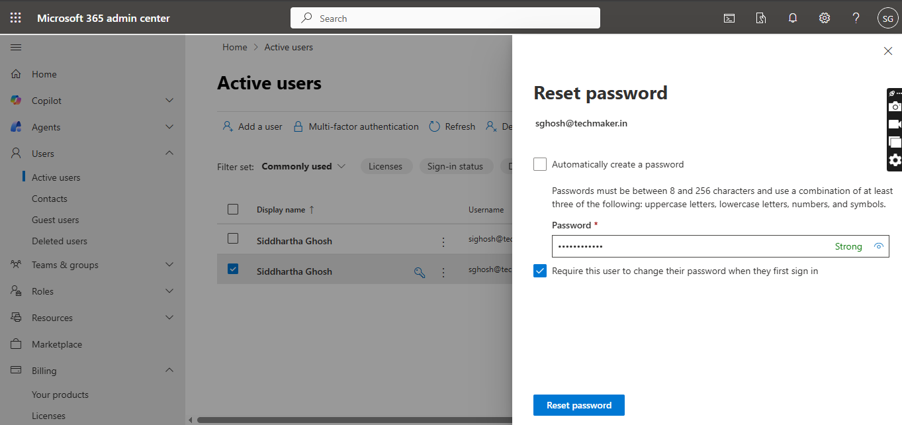
Task: Click the reset password key icon in row
Action: [x=420, y=272]
